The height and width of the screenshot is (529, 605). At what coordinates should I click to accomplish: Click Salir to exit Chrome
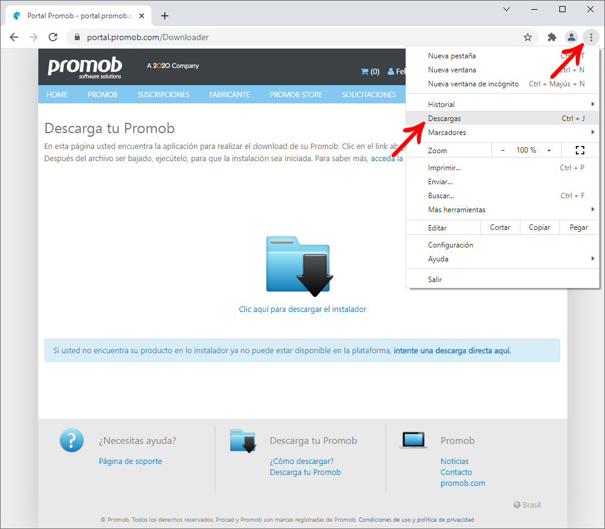tap(502, 279)
